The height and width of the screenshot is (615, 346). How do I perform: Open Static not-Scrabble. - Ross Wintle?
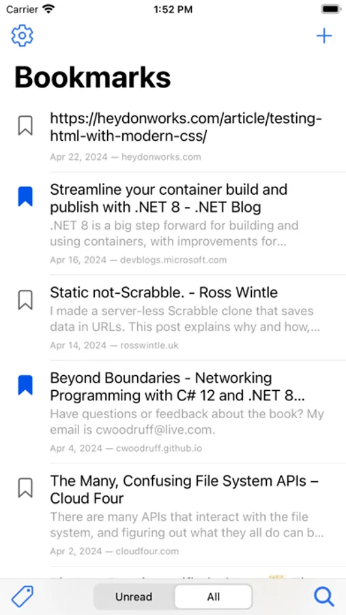164,292
